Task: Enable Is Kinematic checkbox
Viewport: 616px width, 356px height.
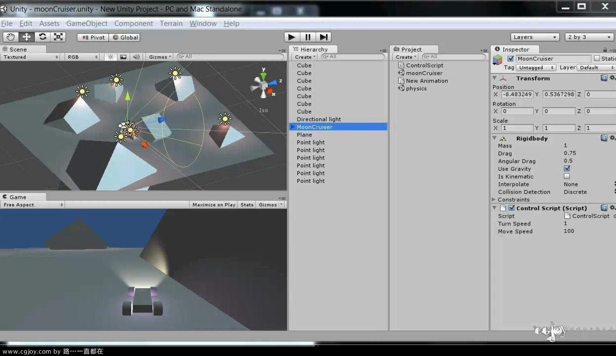Action: [567, 176]
